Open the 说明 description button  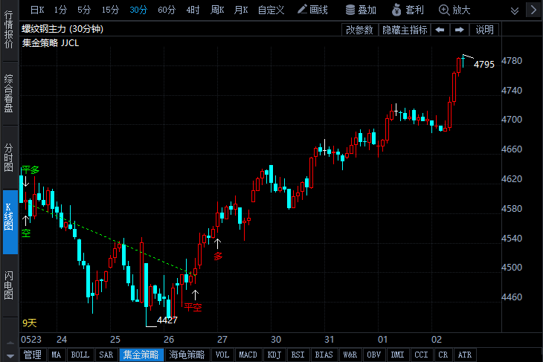[x=484, y=30]
